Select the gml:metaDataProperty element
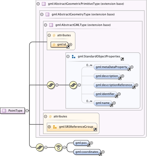 click(112, 67)
